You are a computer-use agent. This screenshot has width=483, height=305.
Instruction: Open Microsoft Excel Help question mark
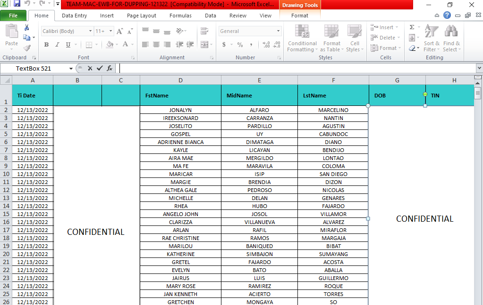tap(447, 16)
